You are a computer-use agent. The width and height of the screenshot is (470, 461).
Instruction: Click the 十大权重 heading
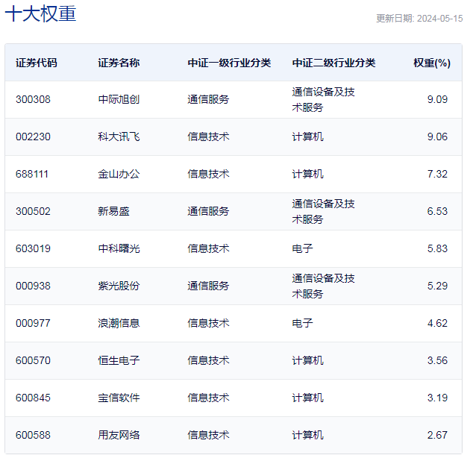tap(40, 13)
